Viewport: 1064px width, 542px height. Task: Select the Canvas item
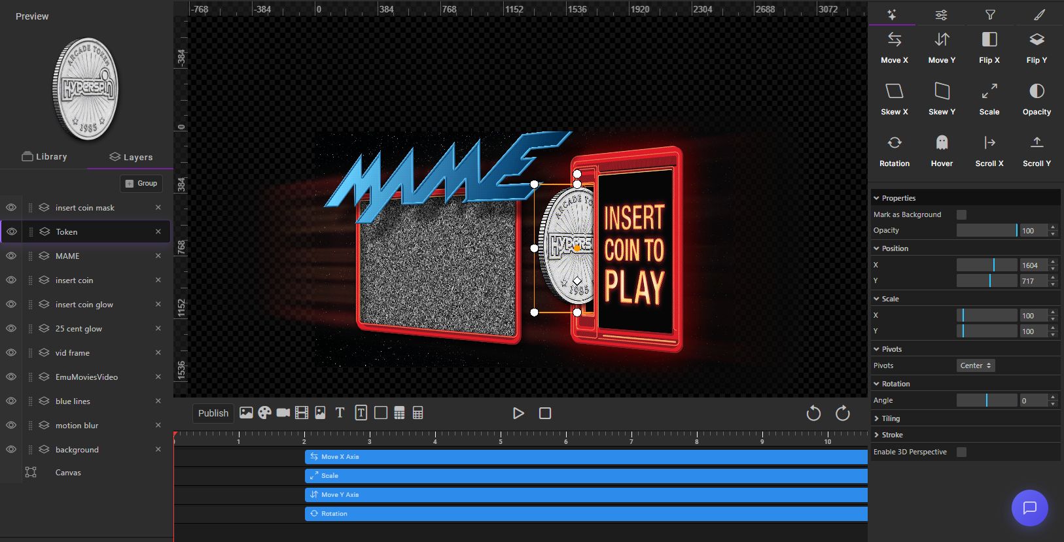tap(68, 472)
